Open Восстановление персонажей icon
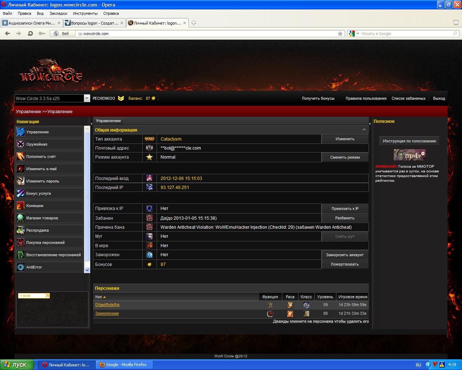The height and width of the screenshot is (370, 462). point(21,255)
